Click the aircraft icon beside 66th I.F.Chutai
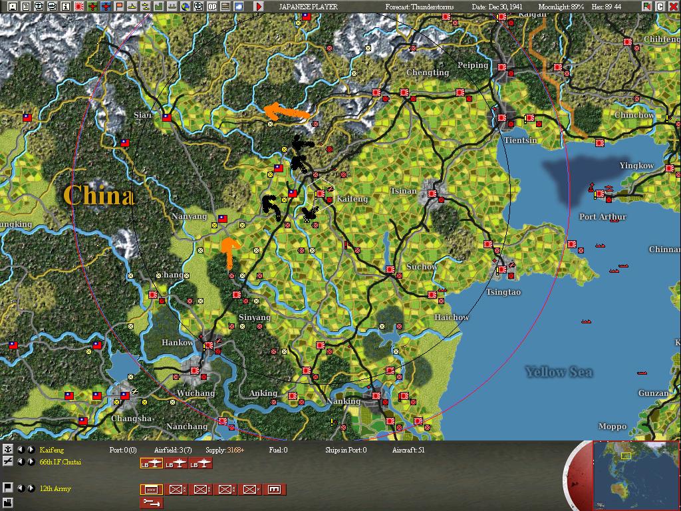This screenshot has height=511, width=681. pyautogui.click(x=7, y=462)
